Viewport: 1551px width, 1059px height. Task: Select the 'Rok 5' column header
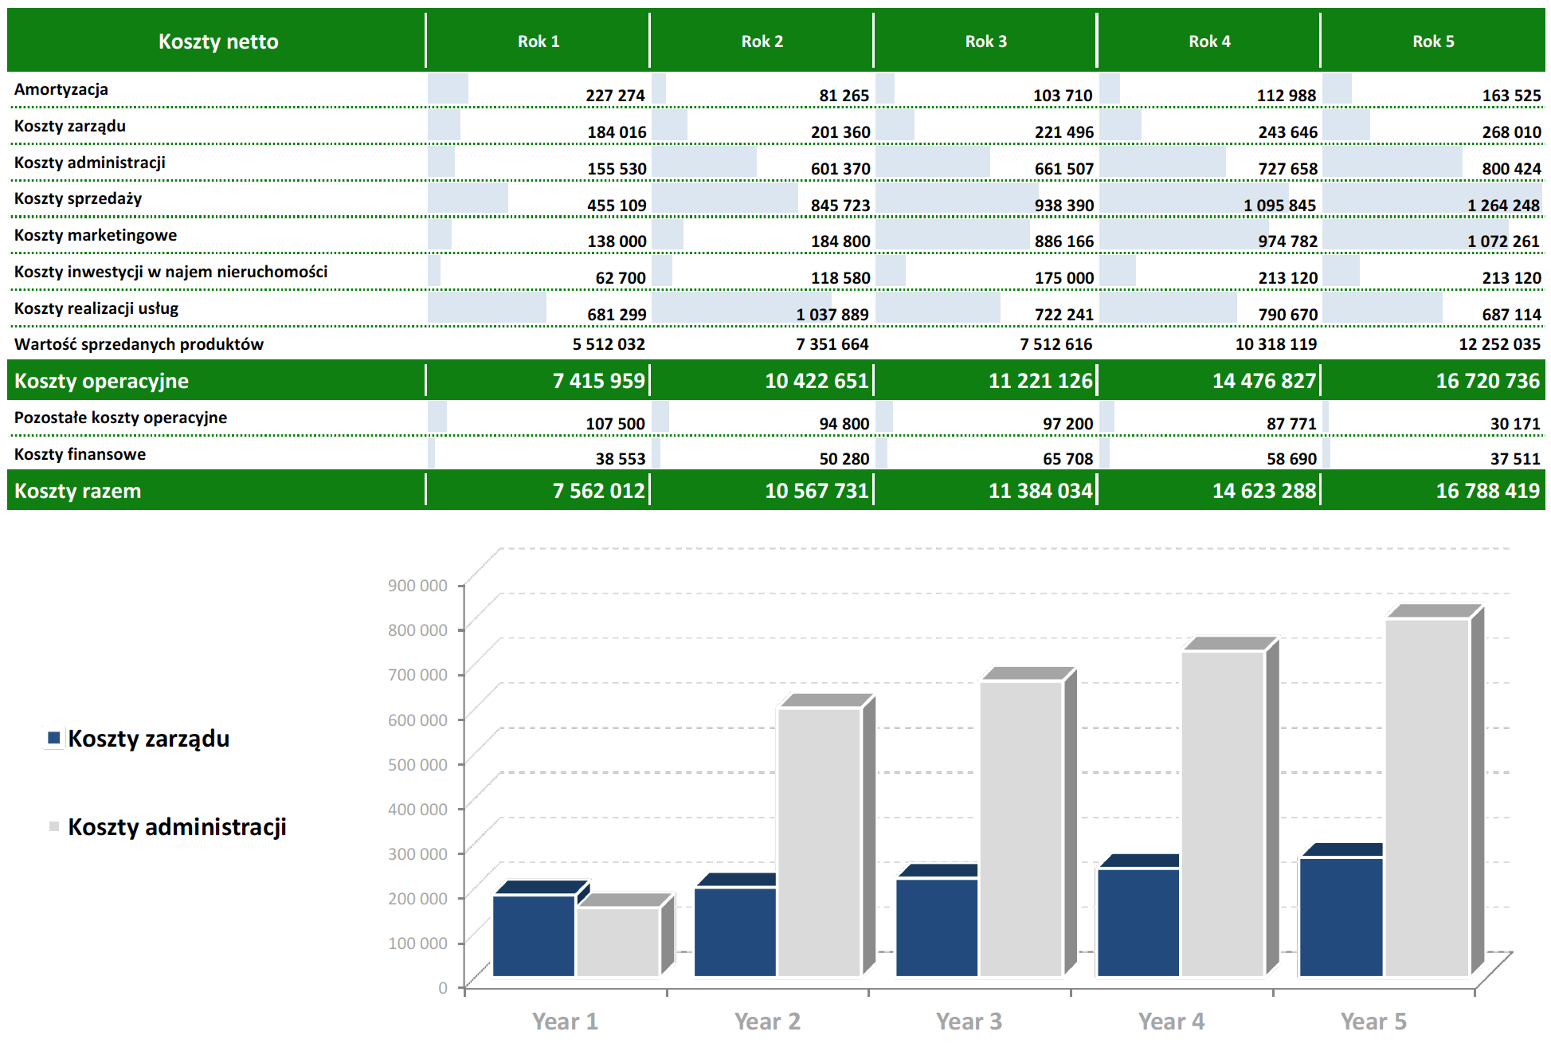click(x=1433, y=41)
